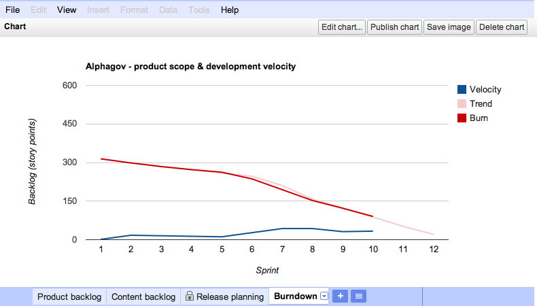Click the 'Chart' heading label

(15, 27)
